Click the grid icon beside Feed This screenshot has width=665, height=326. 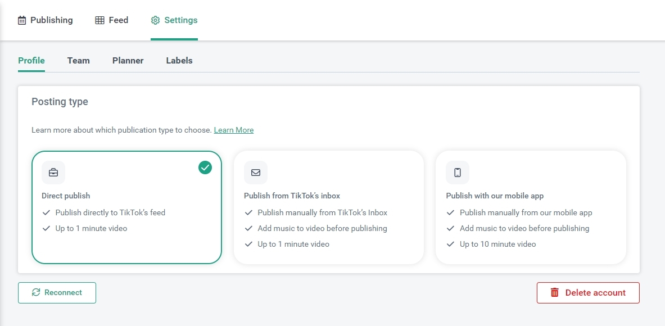[99, 20]
